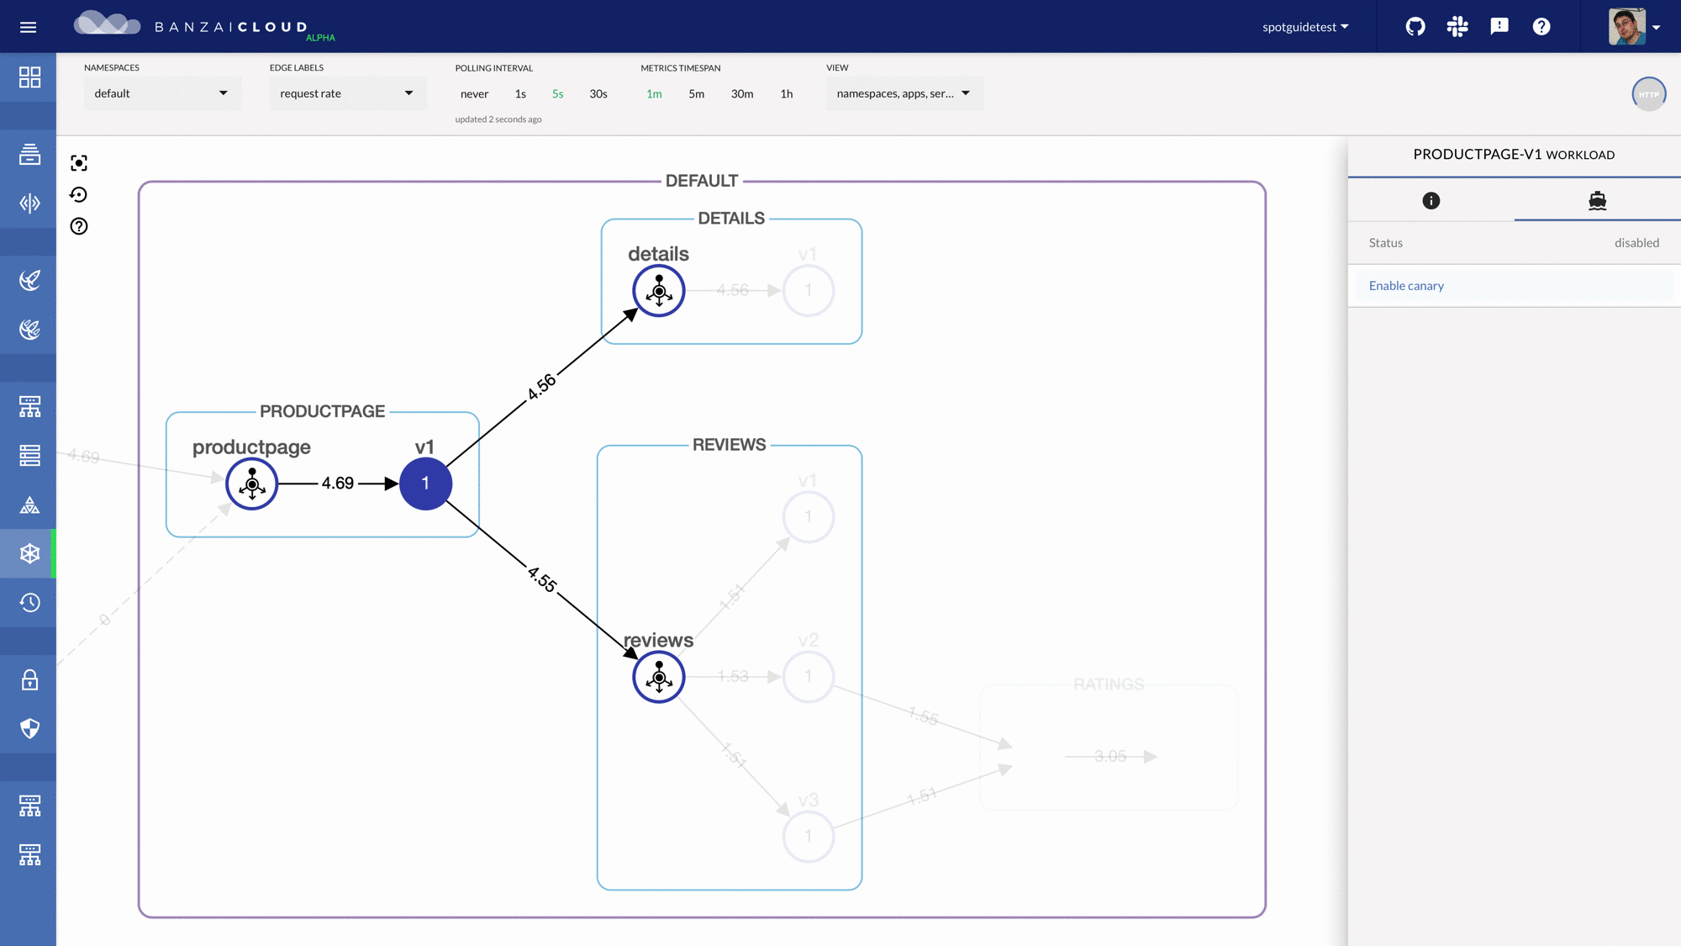Open the user avatar menu
Image resolution: width=1681 pixels, height=946 pixels.
coord(1634,27)
